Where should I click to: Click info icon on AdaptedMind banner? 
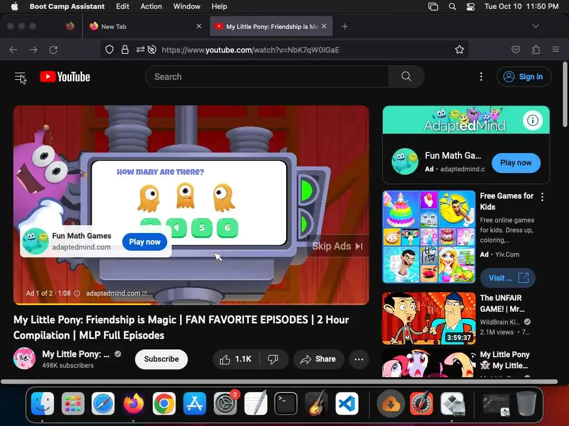pyautogui.click(x=532, y=120)
